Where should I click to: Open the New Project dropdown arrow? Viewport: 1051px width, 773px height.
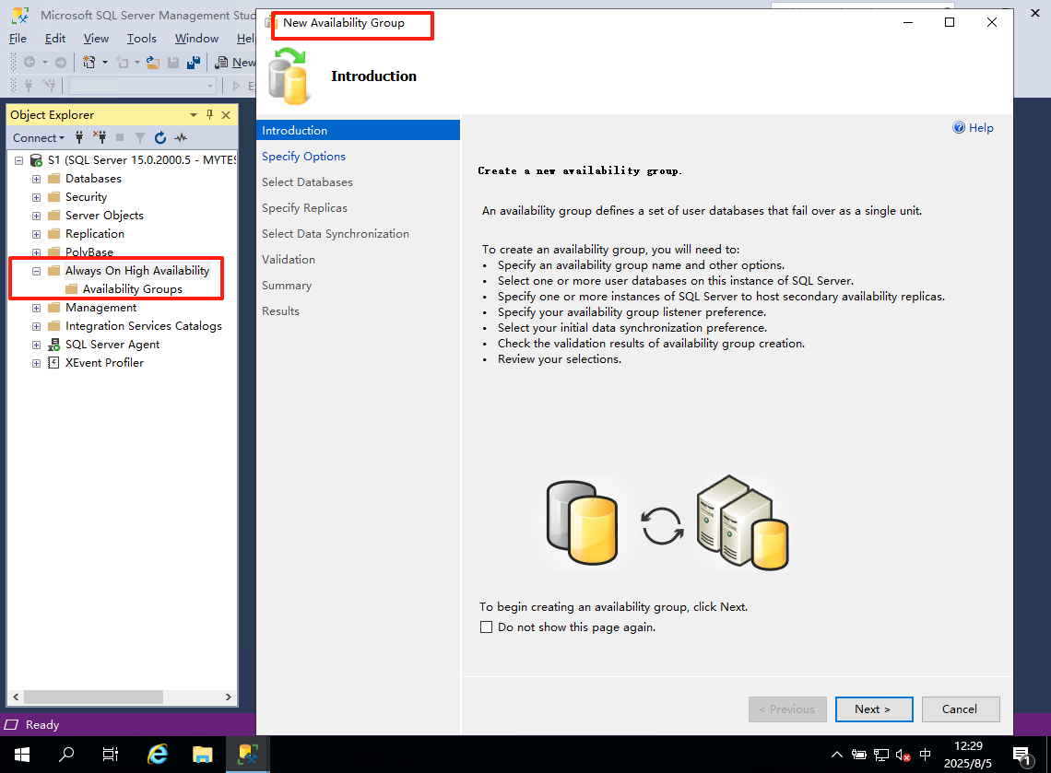[105, 63]
